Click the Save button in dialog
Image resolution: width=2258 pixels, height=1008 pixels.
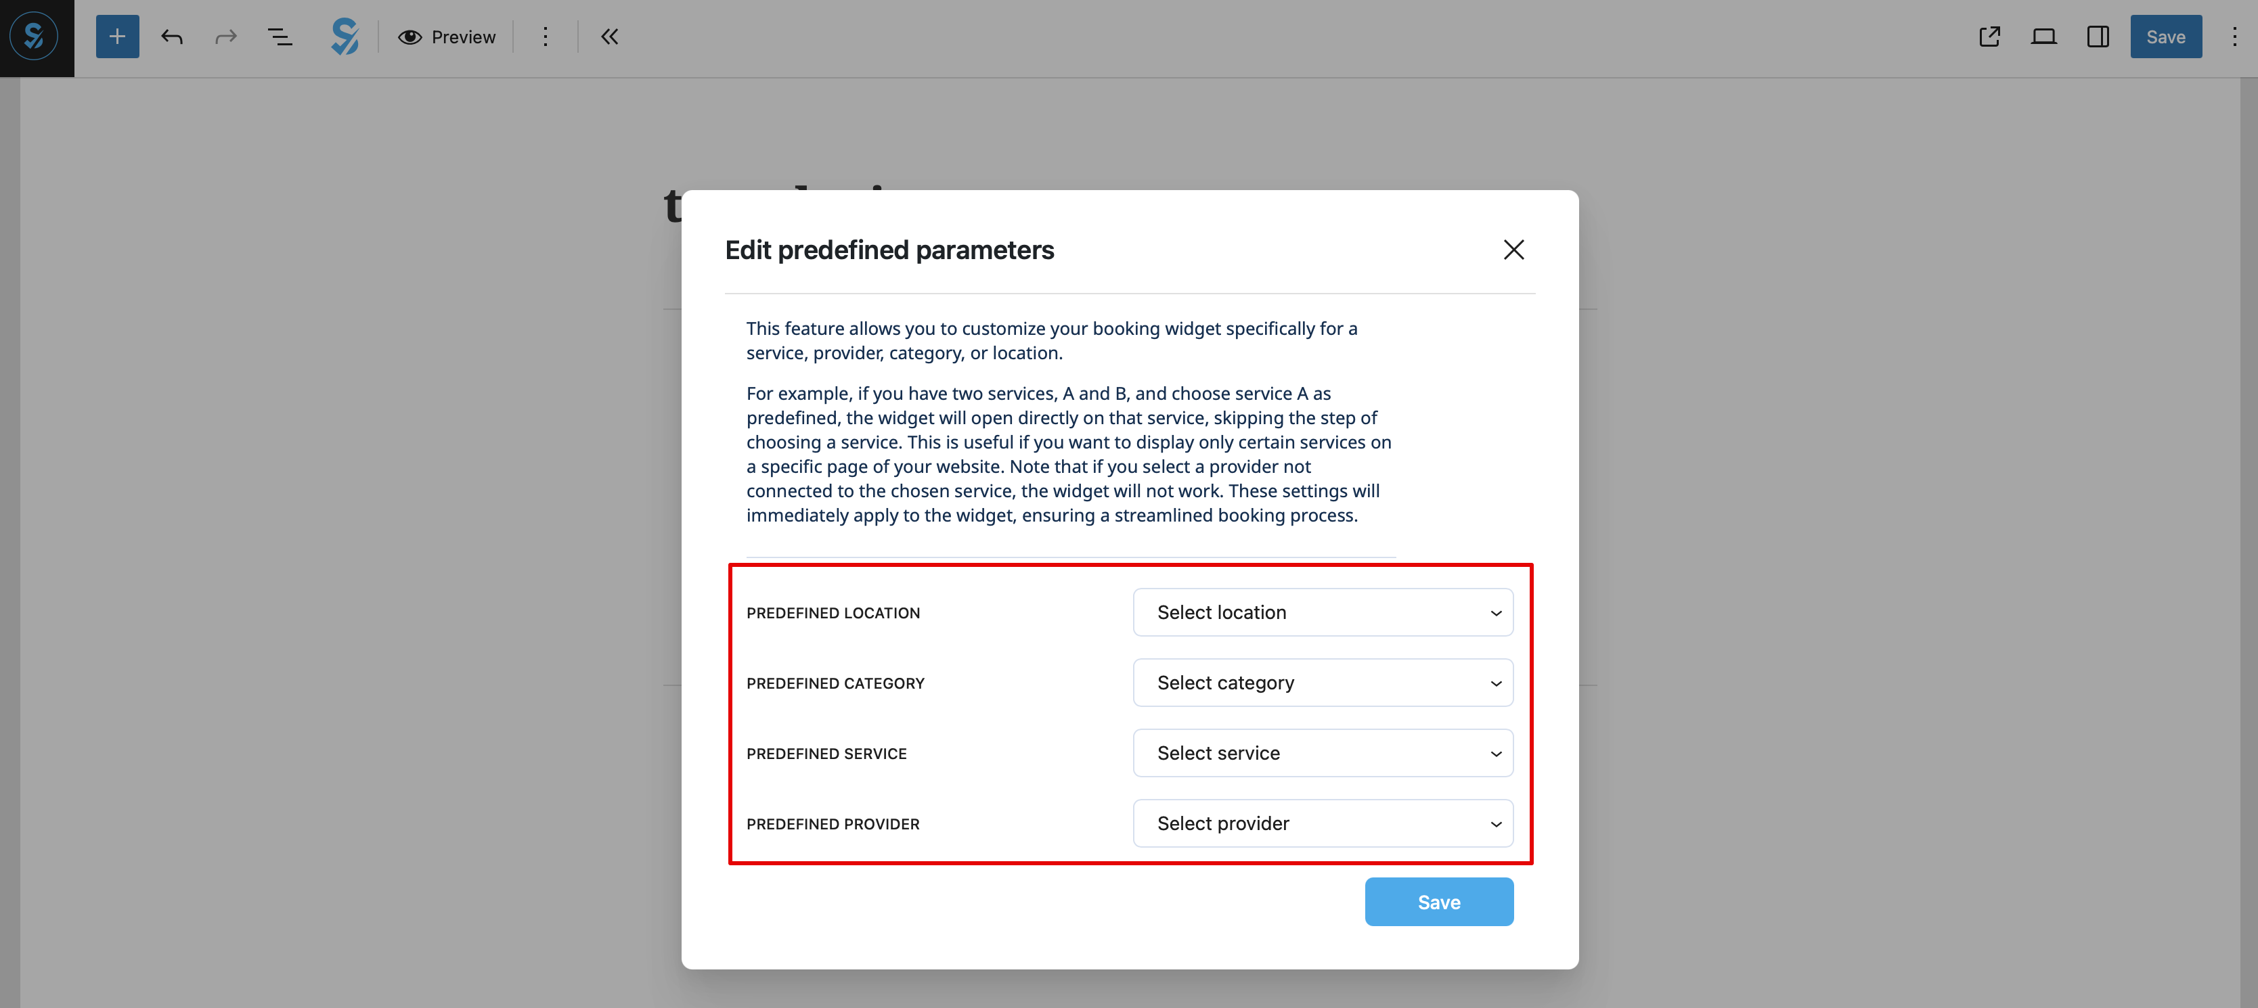pos(1438,902)
